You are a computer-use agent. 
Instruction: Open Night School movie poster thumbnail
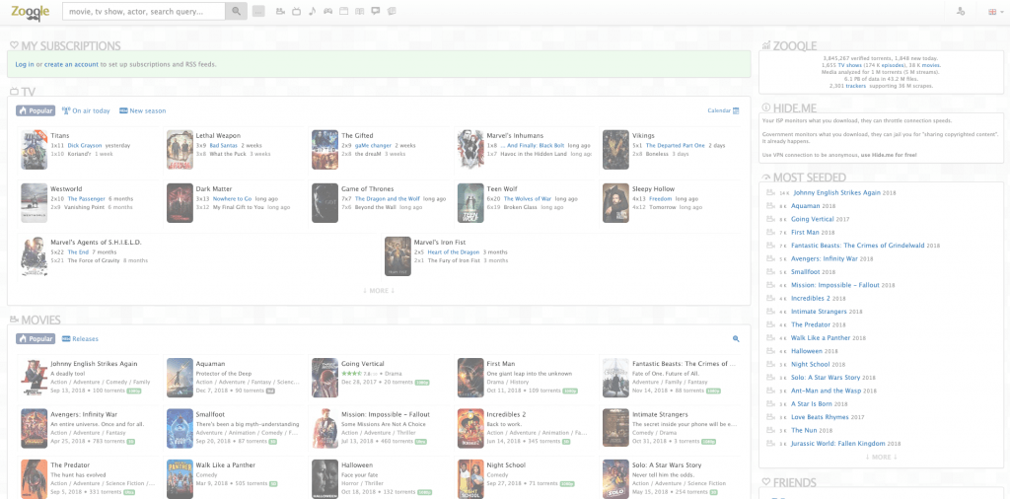coord(470,479)
